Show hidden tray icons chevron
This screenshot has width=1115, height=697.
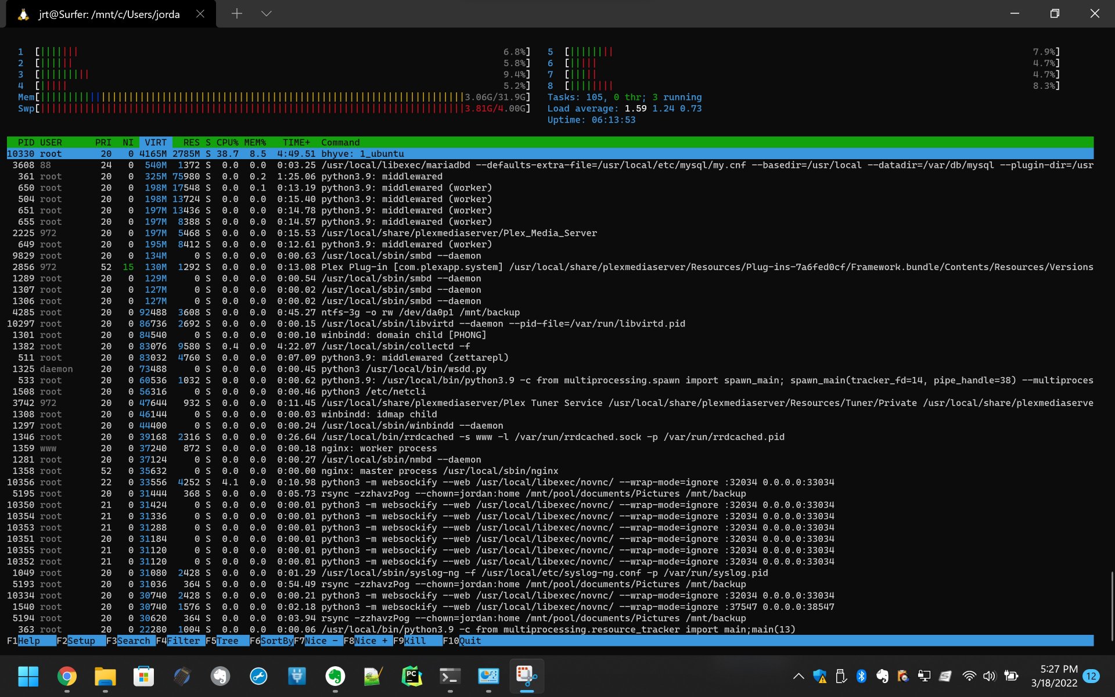coord(799,676)
